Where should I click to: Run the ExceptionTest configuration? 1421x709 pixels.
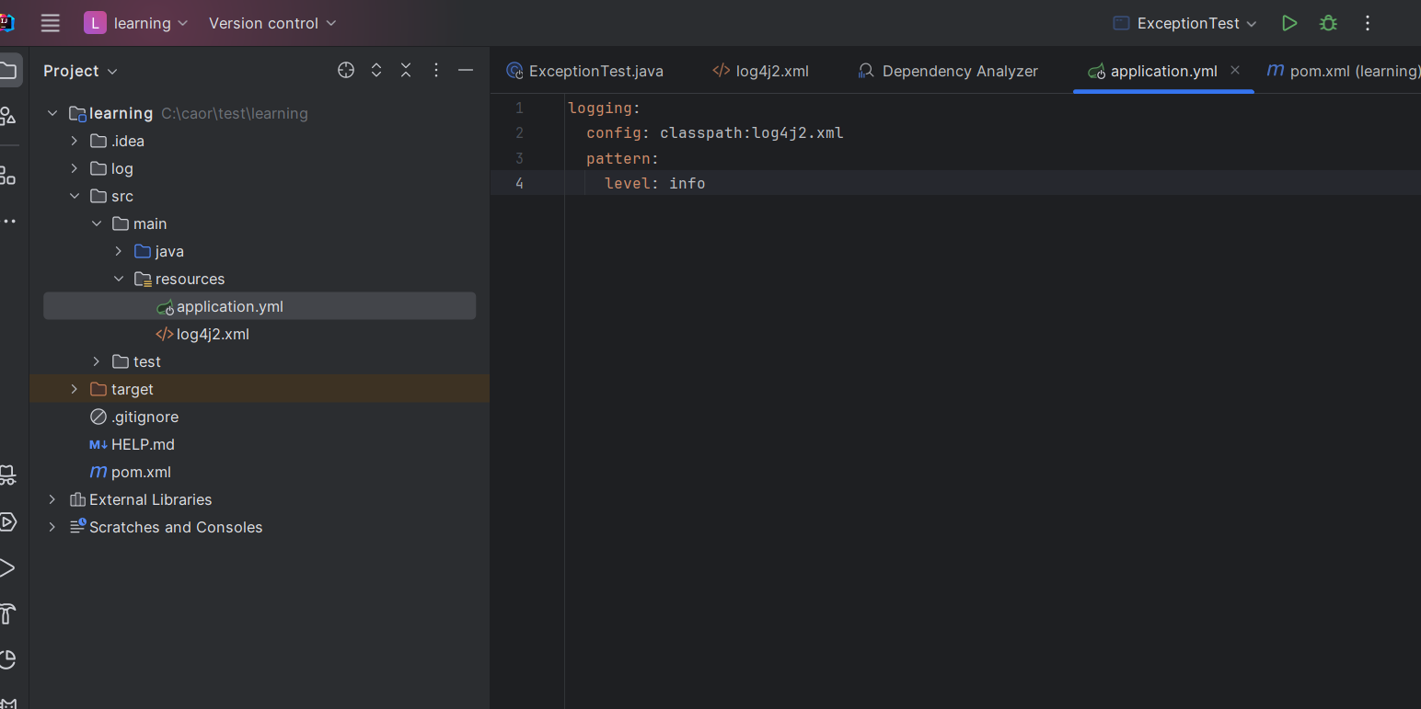pyautogui.click(x=1288, y=23)
